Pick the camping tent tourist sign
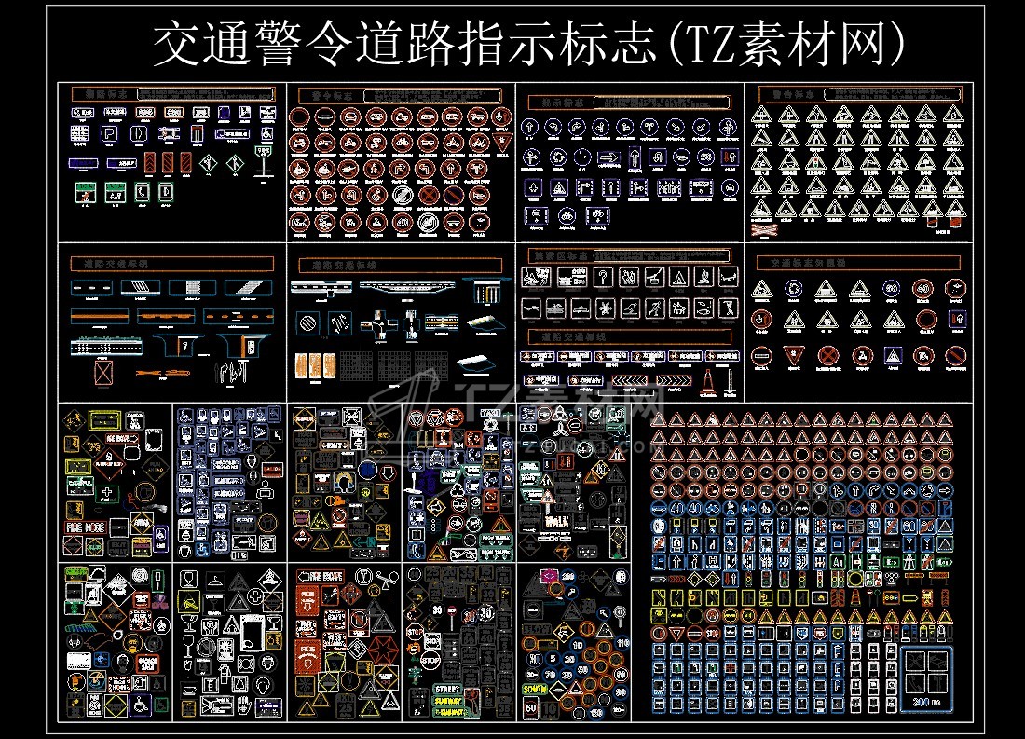The image size is (1025, 739). click(679, 277)
